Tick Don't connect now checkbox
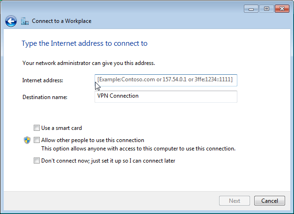Image resolution: width=294 pixels, height=214 pixels. coord(37,161)
